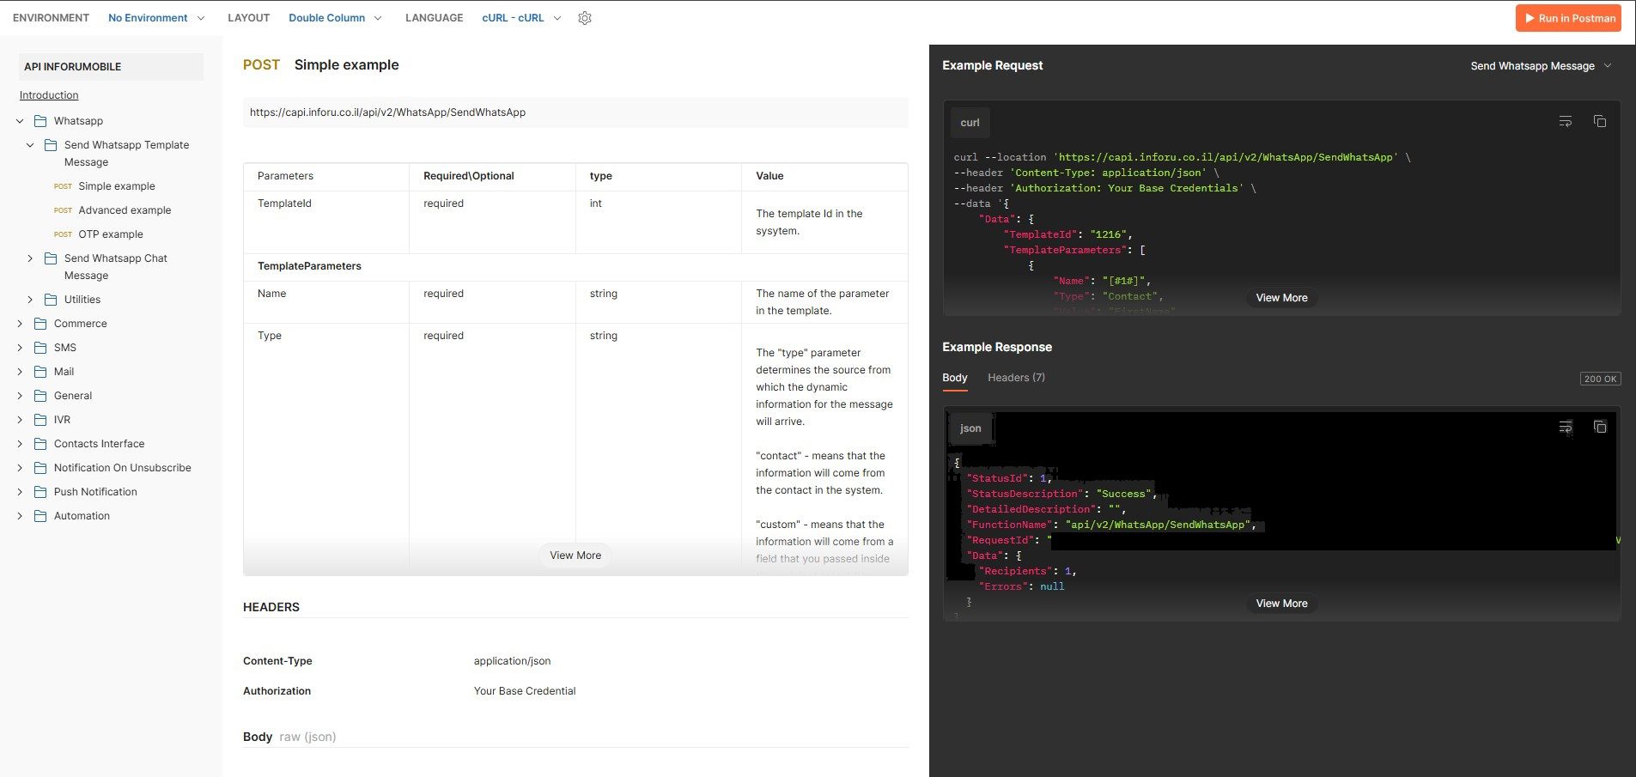1636x777 pixels.
Task: Click View More in the Example Request panel
Action: pyautogui.click(x=1281, y=298)
